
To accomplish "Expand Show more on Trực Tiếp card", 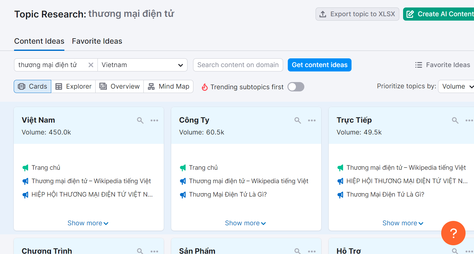I will [x=403, y=223].
